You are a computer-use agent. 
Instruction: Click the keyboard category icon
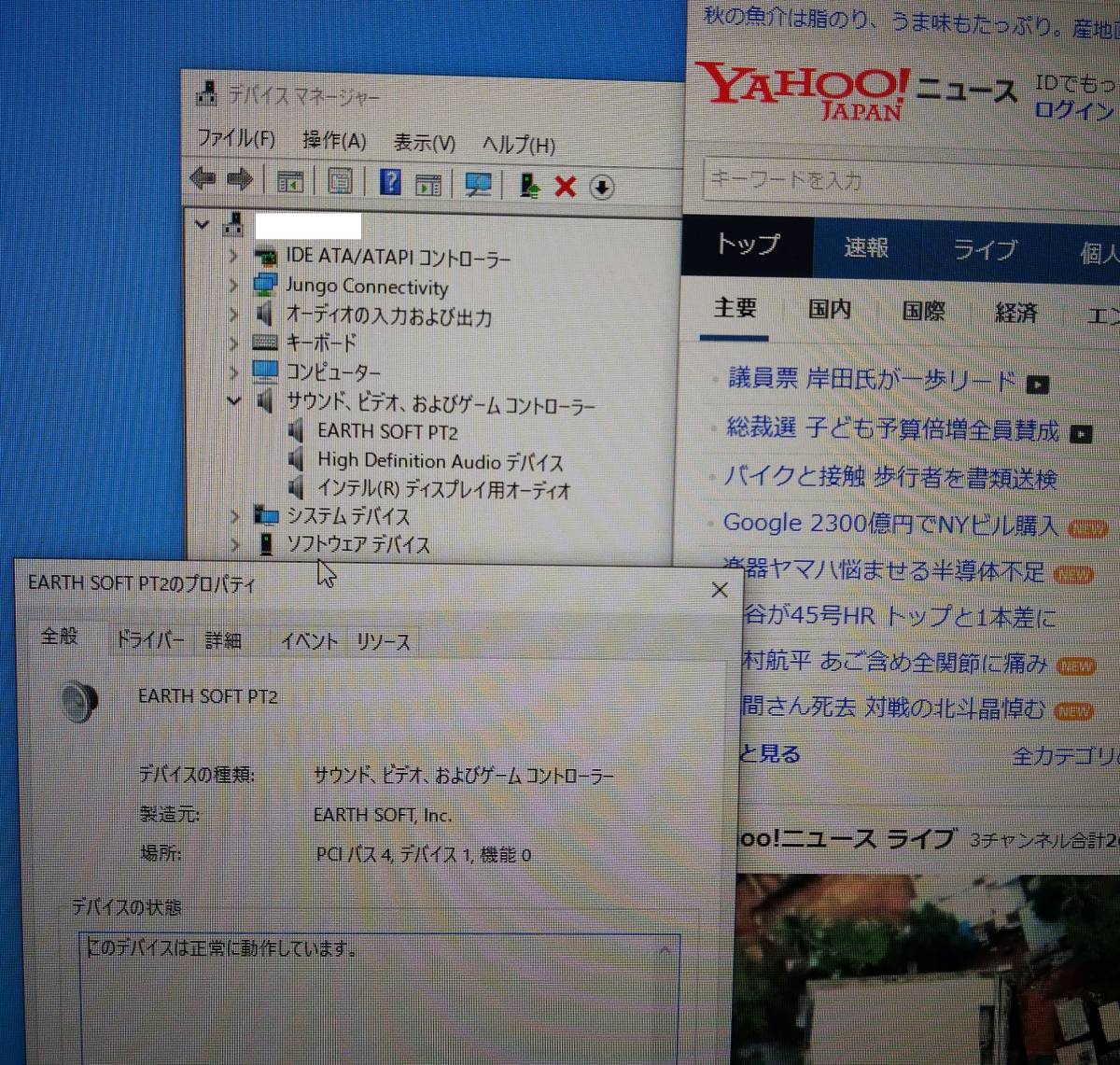point(265,343)
